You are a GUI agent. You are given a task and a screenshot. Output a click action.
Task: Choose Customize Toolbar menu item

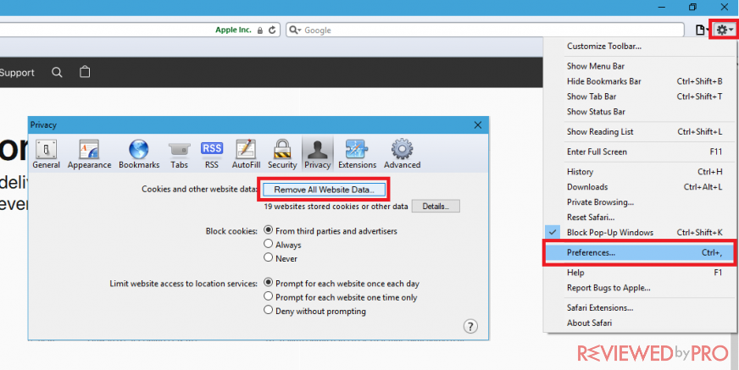coord(640,46)
